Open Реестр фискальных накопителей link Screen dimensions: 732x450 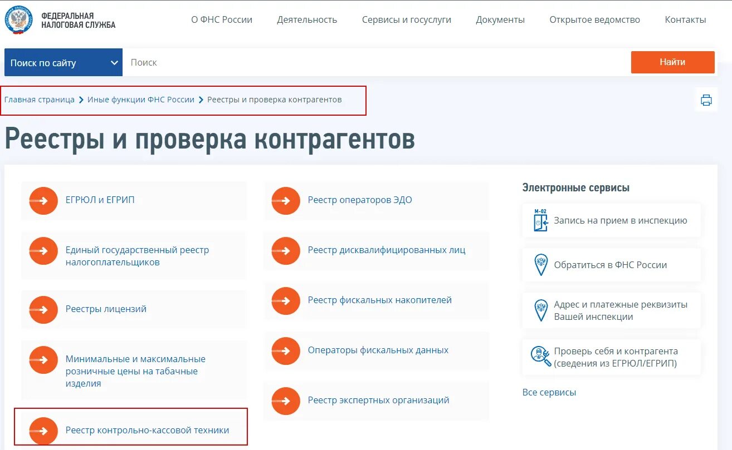pos(380,300)
